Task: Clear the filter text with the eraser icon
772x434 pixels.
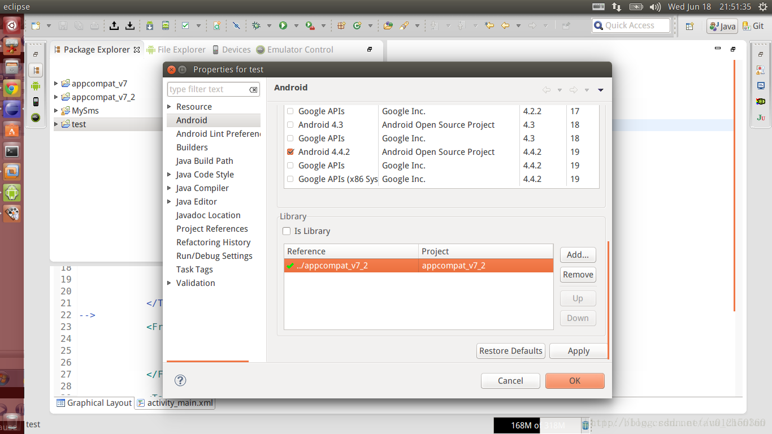Action: pos(254,89)
